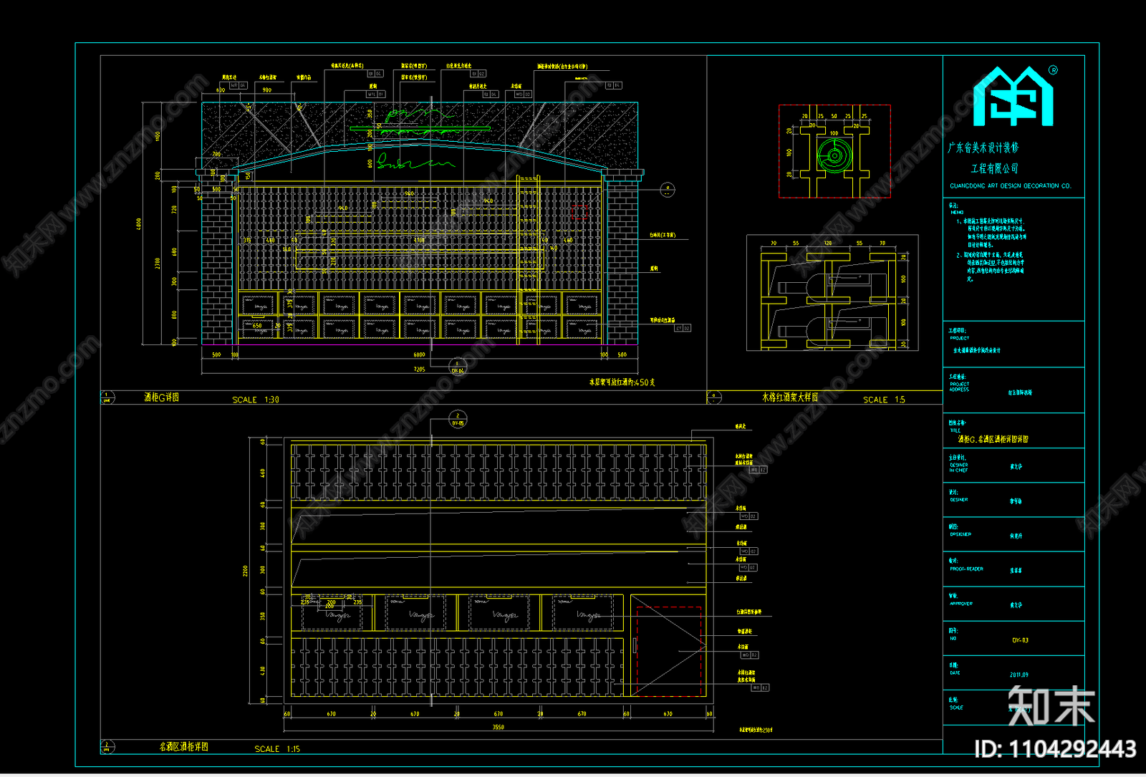Click the registered trademark symbol beside the logo

pyautogui.click(x=1053, y=70)
